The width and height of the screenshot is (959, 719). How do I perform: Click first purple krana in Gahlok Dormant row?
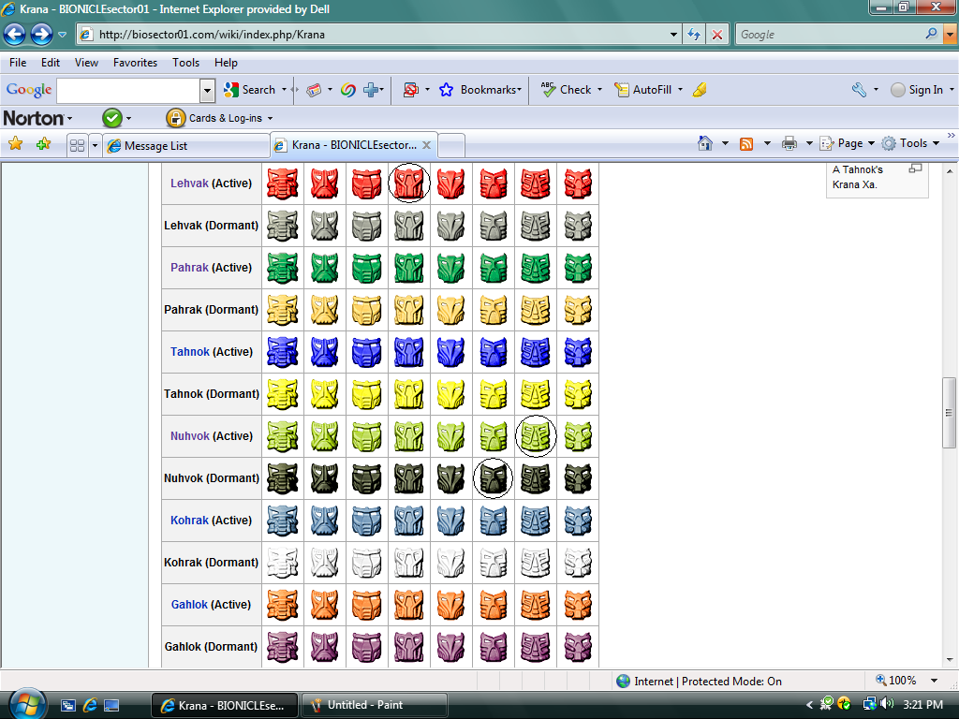[283, 646]
